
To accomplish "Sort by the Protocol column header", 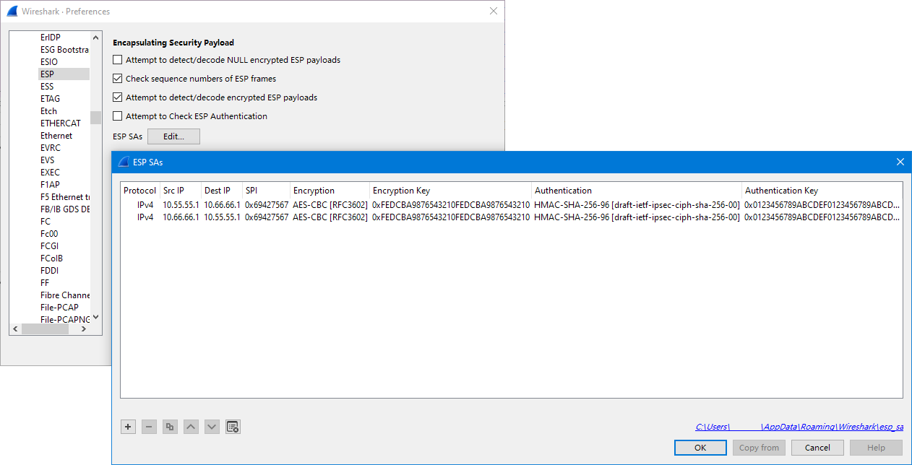I will pyautogui.click(x=140, y=191).
